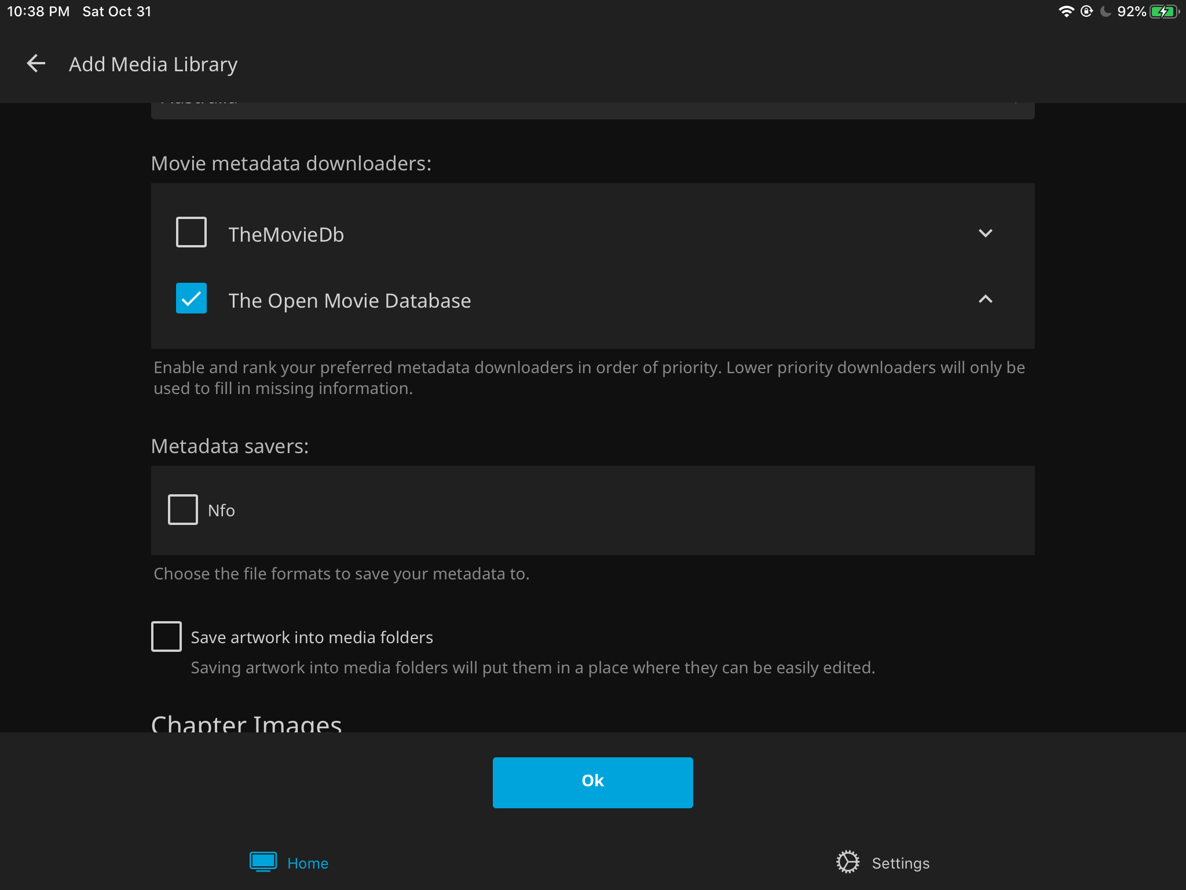
Task: Click the Chapter Images heading
Action: (x=246, y=723)
